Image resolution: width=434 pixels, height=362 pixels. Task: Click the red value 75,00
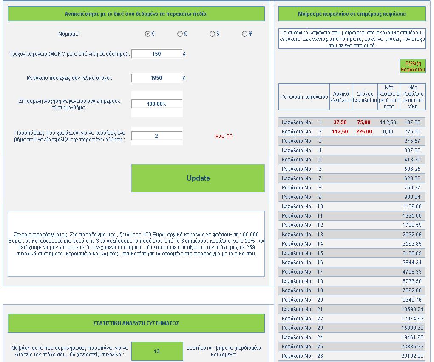pyautogui.click(x=364, y=122)
